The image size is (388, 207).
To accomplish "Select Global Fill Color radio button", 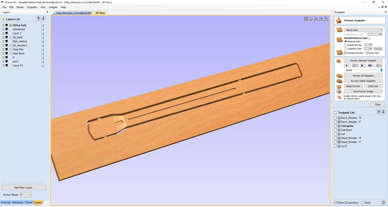I will tap(346, 45).
